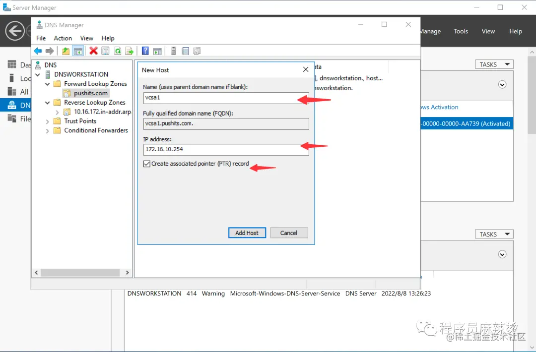Image resolution: width=536 pixels, height=352 pixels.
Task: Click the IP address field 172.16.10.254
Action: tap(226, 150)
